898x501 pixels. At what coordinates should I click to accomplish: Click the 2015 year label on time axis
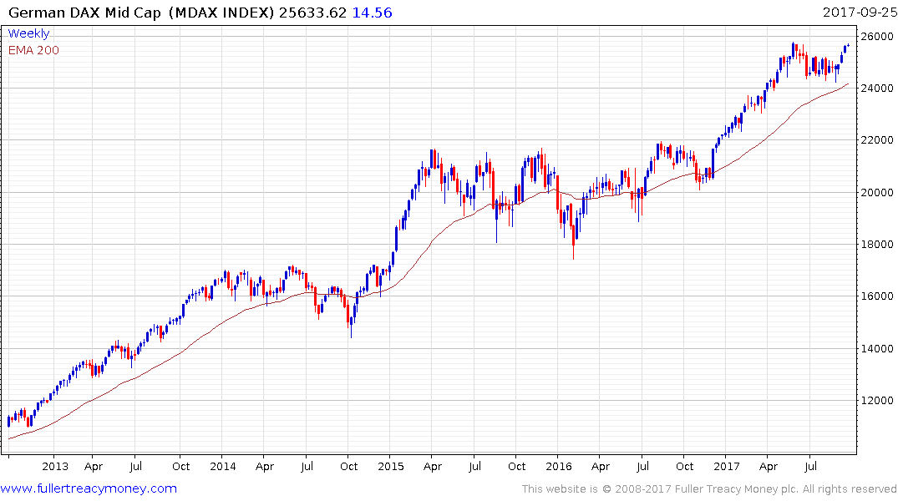(391, 466)
